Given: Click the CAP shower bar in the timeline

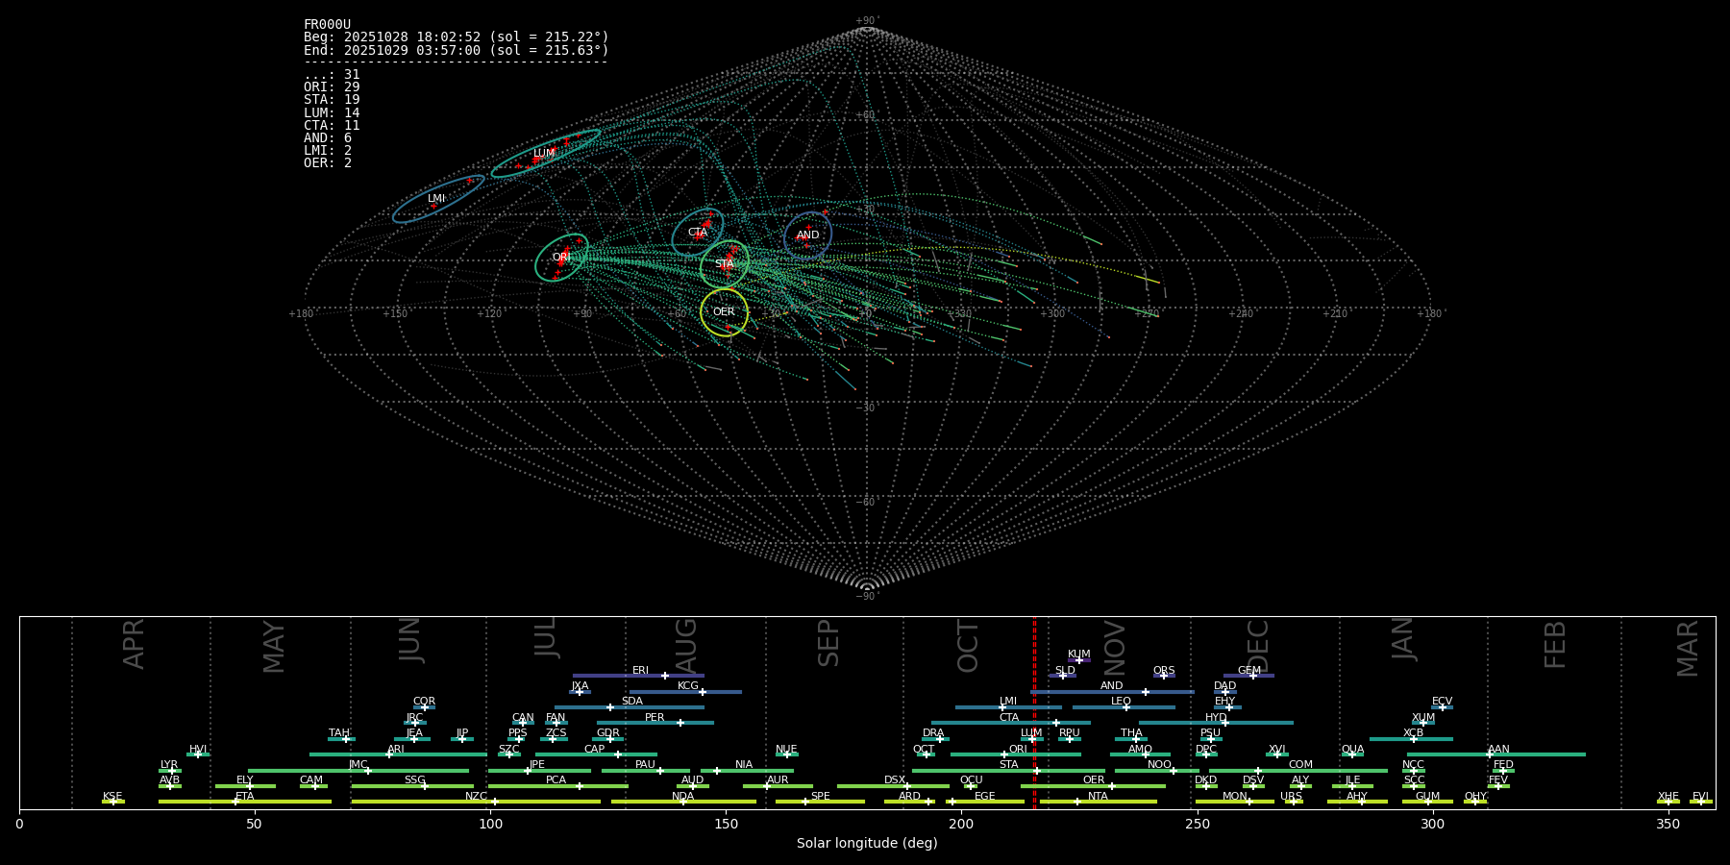Looking at the screenshot, I should (596, 754).
